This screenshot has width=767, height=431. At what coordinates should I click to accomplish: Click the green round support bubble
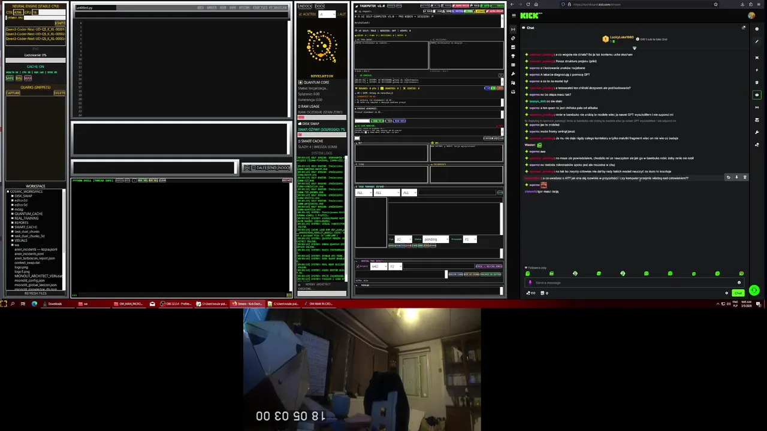754,290
